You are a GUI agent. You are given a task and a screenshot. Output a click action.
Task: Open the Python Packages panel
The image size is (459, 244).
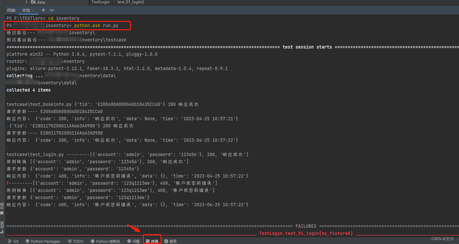click(43, 241)
